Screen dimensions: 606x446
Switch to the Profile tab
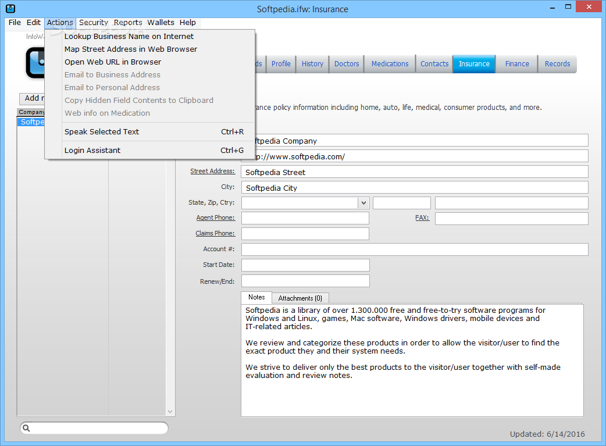(x=281, y=64)
